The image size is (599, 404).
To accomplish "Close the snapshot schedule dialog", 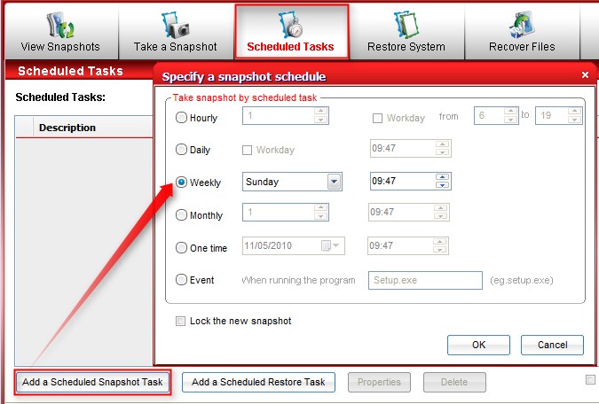I will pyautogui.click(x=585, y=74).
